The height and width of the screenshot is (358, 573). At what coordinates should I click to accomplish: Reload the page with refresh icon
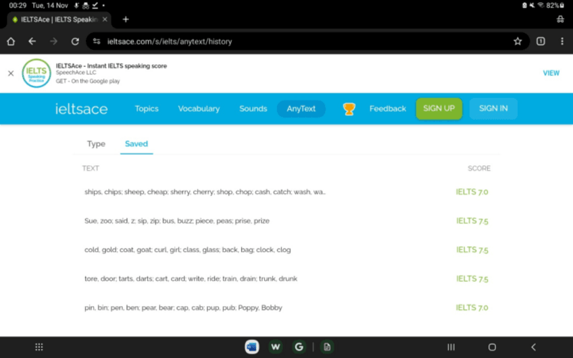(75, 41)
